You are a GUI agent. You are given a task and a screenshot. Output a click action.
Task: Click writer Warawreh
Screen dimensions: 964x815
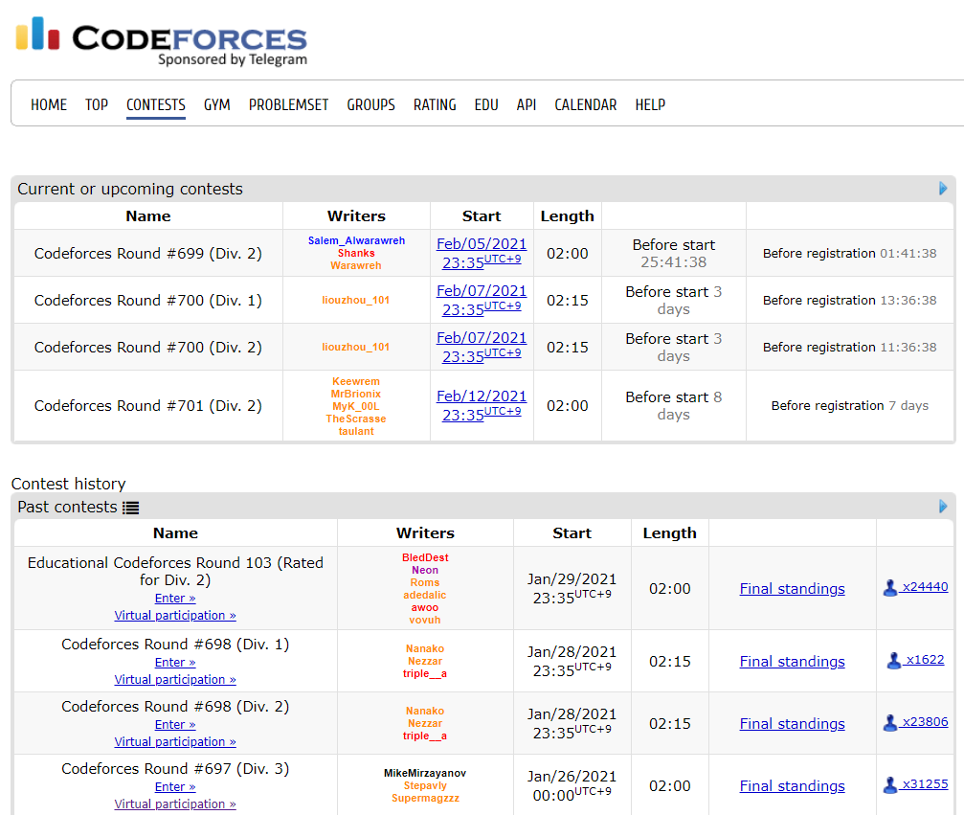click(356, 265)
